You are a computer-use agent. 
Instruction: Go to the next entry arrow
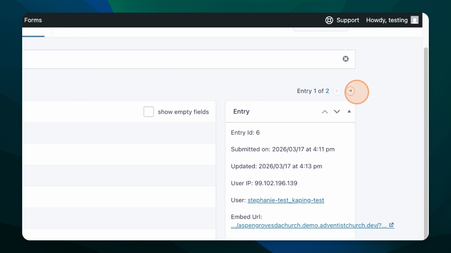(x=350, y=91)
